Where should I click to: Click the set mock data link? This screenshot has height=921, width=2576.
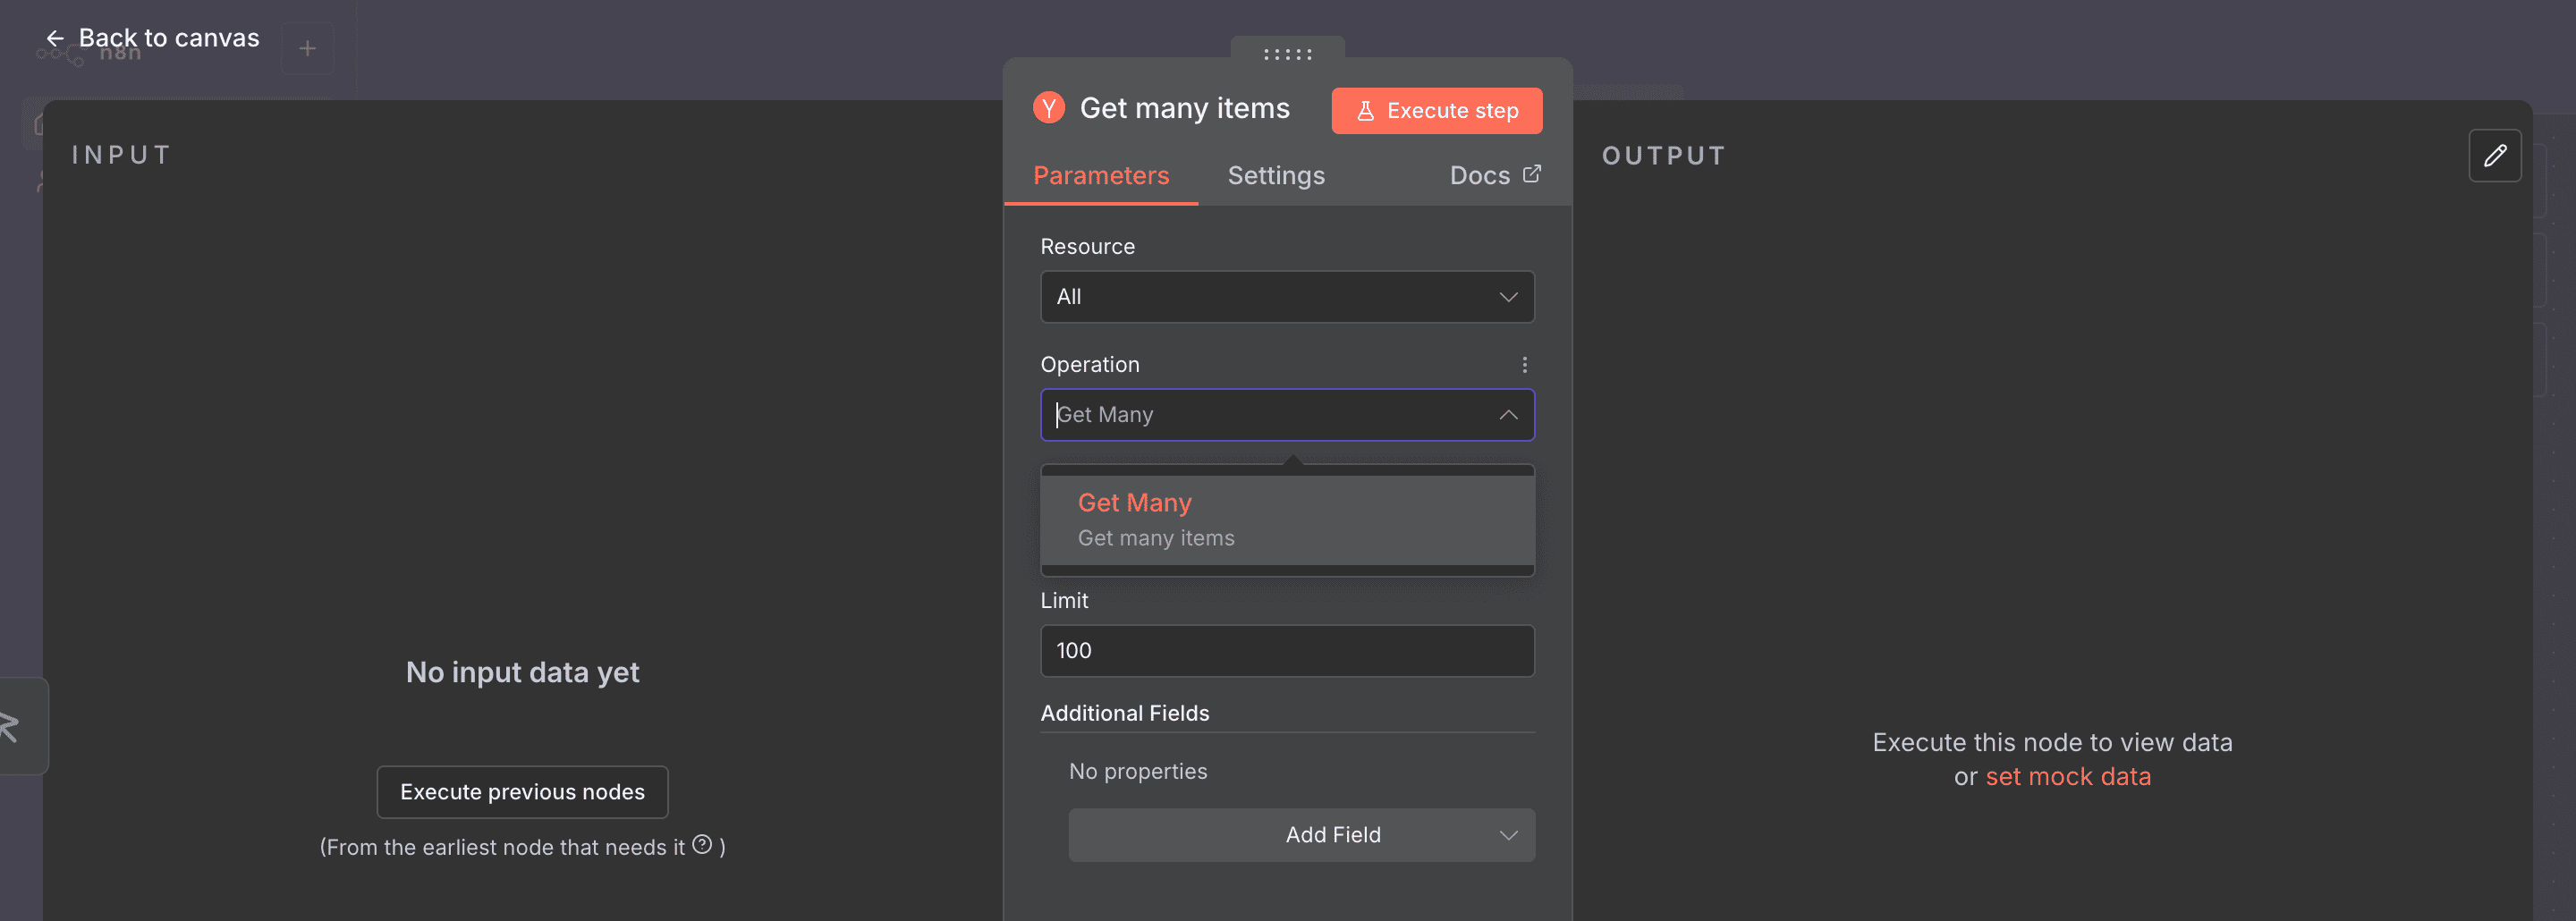2068,777
